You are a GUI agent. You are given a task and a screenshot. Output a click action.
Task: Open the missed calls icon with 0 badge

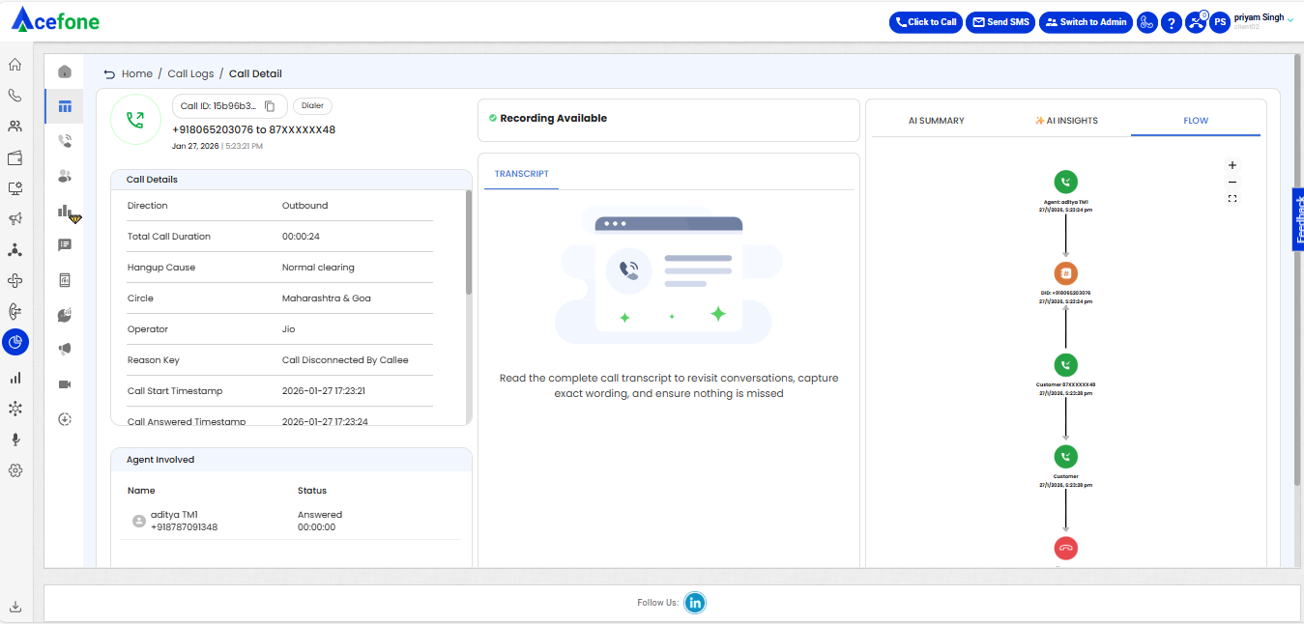pos(1197,22)
